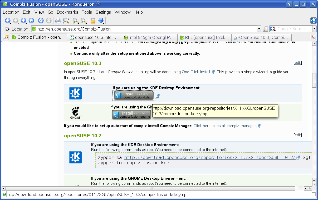
Task: Open the Bookmarks menu
Action: (x=67, y=12)
